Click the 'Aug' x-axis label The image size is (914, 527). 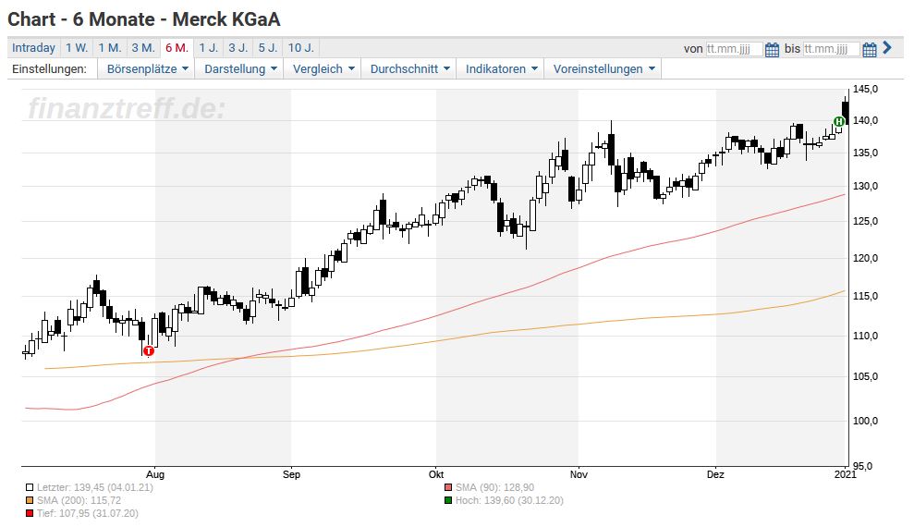[155, 474]
